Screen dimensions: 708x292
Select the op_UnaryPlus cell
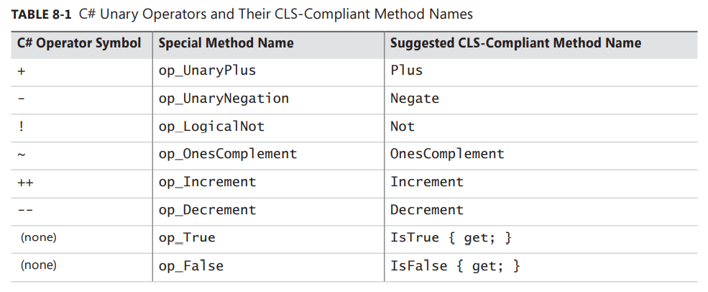(207, 70)
